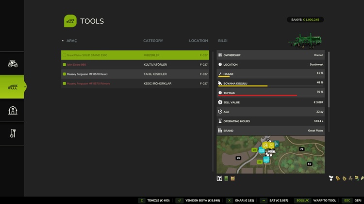Toggle the John Deere 980 checkbox
The width and height of the screenshot is (364, 204).
pyautogui.click(x=64, y=65)
